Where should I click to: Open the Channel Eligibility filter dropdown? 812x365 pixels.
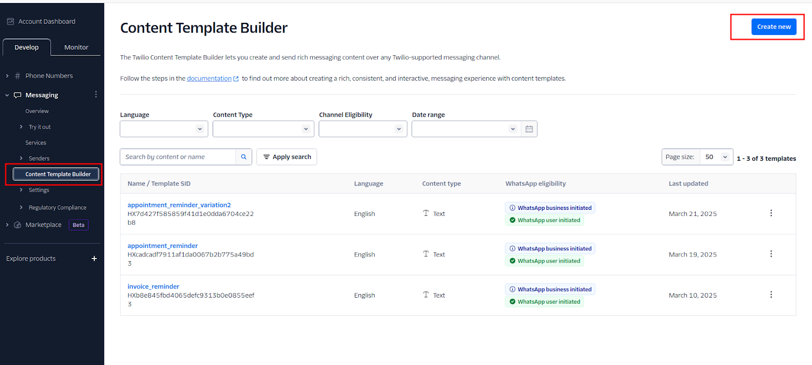pyautogui.click(x=363, y=129)
